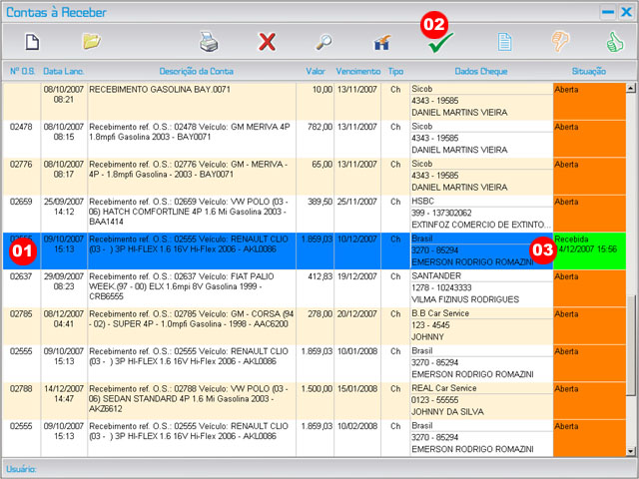Click the red X delete icon
Viewport: 639px width, 479px height.
(x=267, y=42)
